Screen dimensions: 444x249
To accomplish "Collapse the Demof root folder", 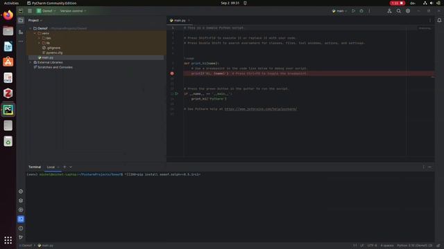I will (x=31, y=28).
